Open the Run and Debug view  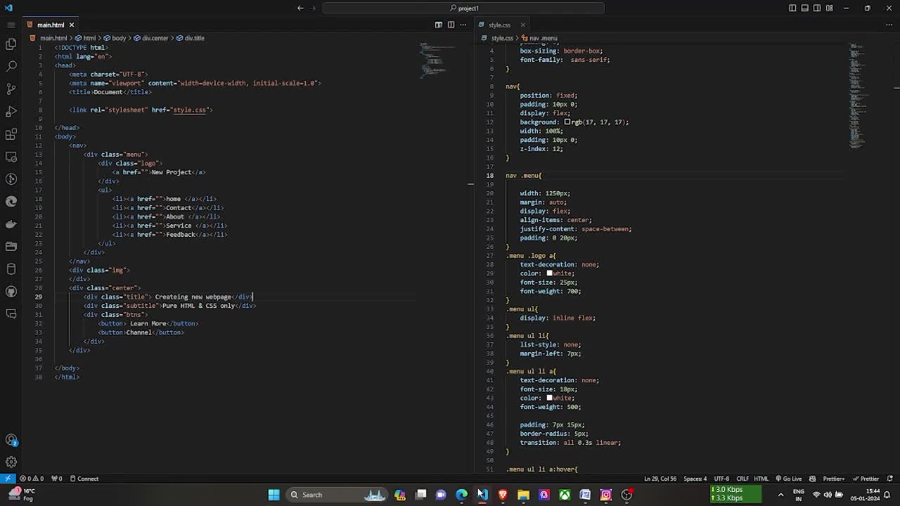tap(11, 112)
